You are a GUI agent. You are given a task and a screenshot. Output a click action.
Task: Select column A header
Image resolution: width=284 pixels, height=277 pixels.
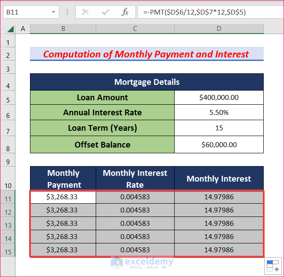23,29
